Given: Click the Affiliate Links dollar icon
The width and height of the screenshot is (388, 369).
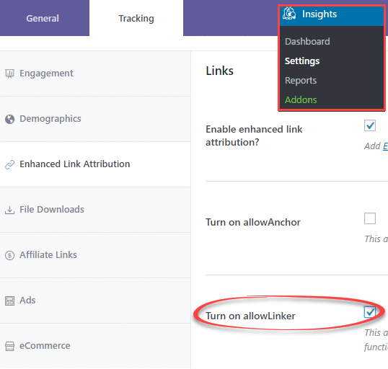Looking at the screenshot, I should (x=9, y=255).
